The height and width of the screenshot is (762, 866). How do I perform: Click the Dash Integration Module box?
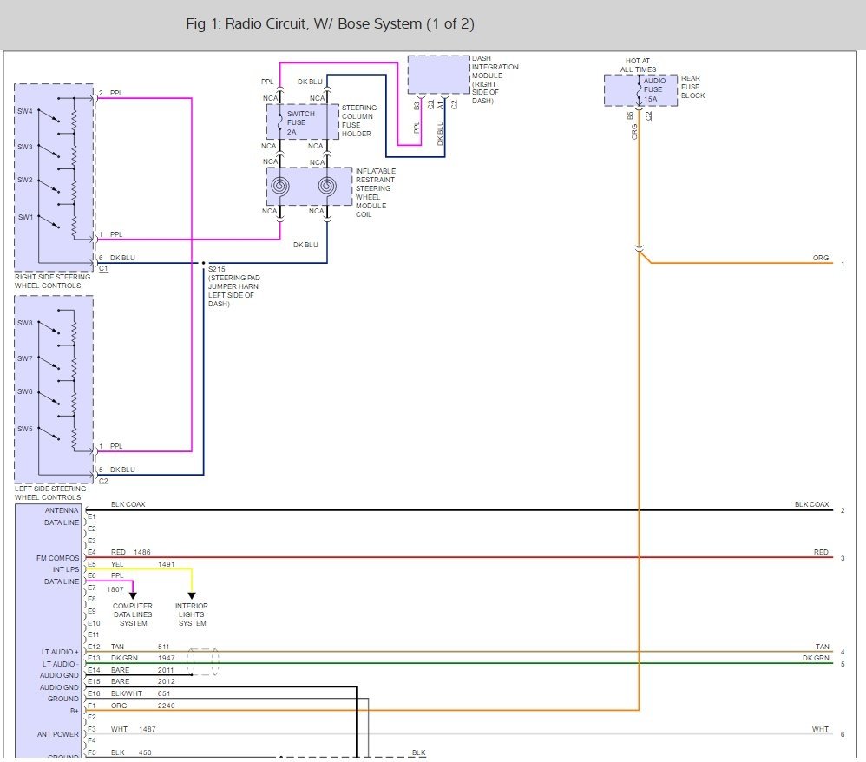(x=438, y=75)
